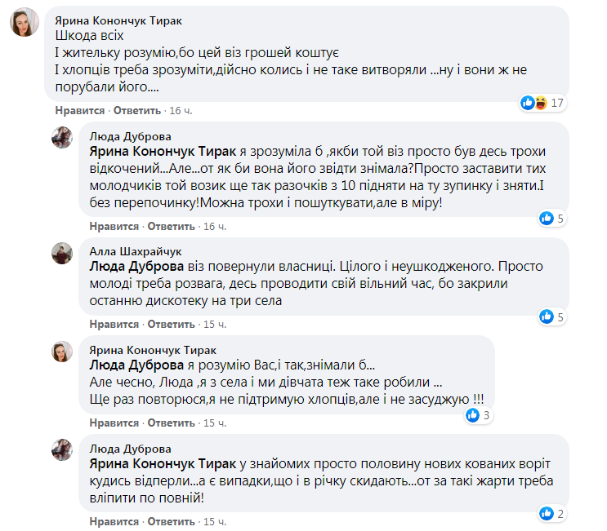Screen dimensions: 607x531
Task: Click the blue like icon beside count 17
Action: pos(529,103)
